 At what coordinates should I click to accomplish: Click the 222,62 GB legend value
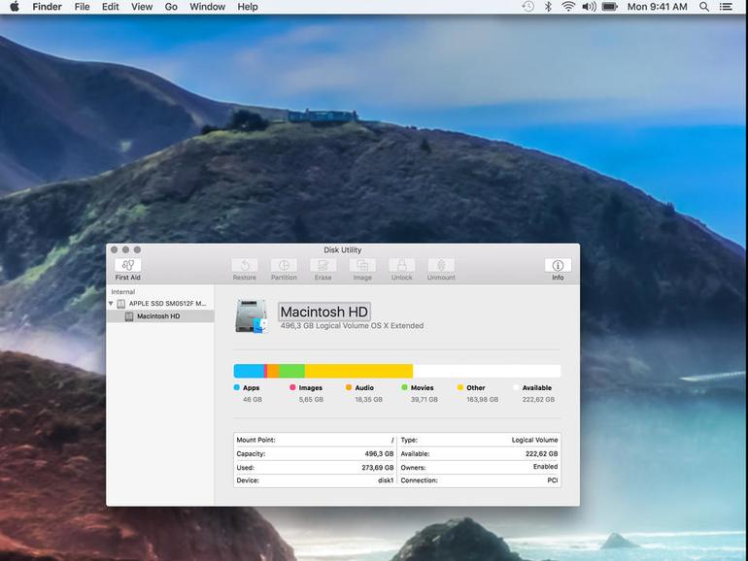click(x=538, y=400)
